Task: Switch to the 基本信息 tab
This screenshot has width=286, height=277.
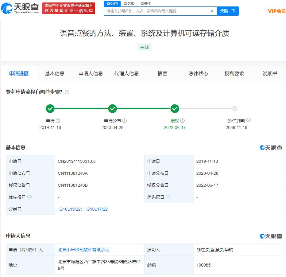Action: click(55, 73)
